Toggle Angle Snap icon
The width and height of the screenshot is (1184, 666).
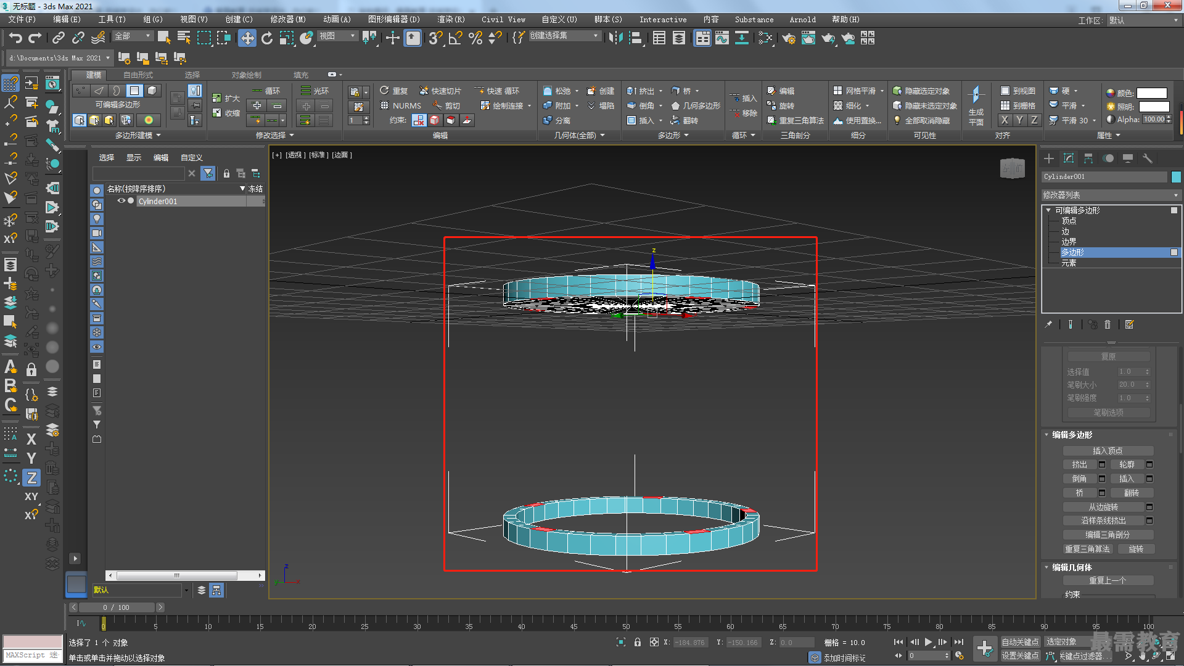point(456,38)
